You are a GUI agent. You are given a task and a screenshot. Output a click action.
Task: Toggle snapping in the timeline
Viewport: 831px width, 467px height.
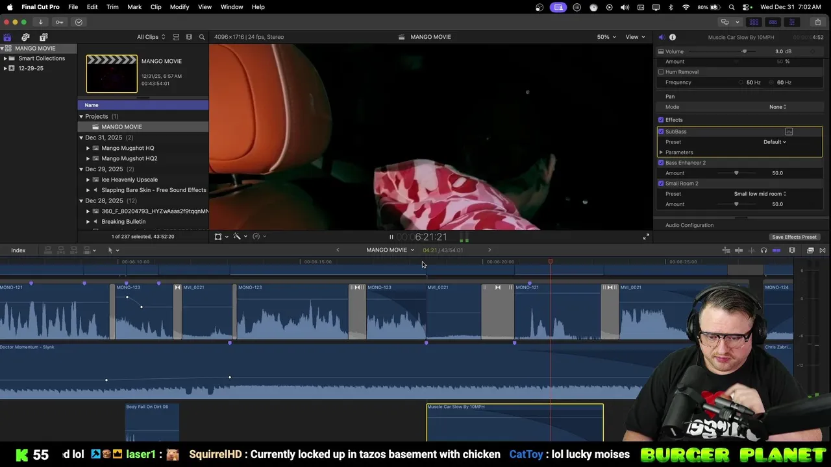776,250
